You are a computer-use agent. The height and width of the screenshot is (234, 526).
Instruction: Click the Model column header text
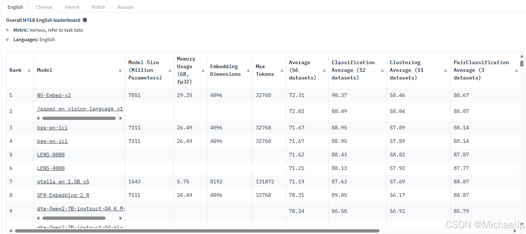45,70
